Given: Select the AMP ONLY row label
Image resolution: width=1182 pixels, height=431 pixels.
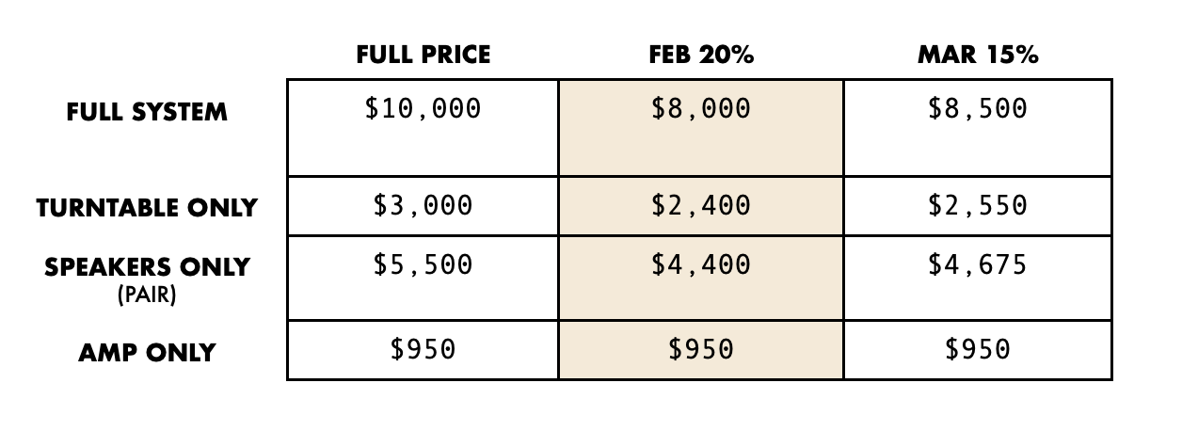Looking at the screenshot, I should point(147,353).
